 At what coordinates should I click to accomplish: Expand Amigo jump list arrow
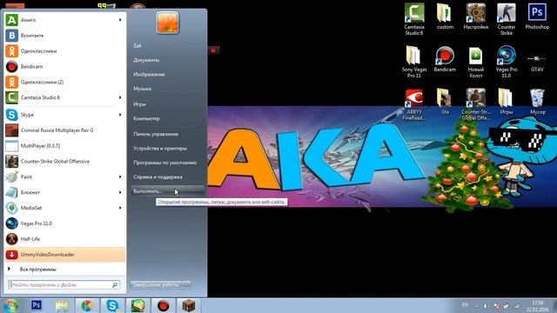pyautogui.click(x=120, y=20)
